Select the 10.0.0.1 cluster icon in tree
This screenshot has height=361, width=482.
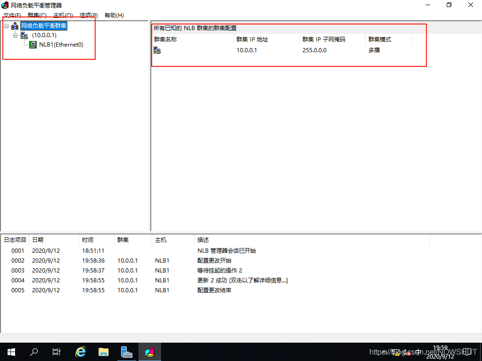[24, 36]
